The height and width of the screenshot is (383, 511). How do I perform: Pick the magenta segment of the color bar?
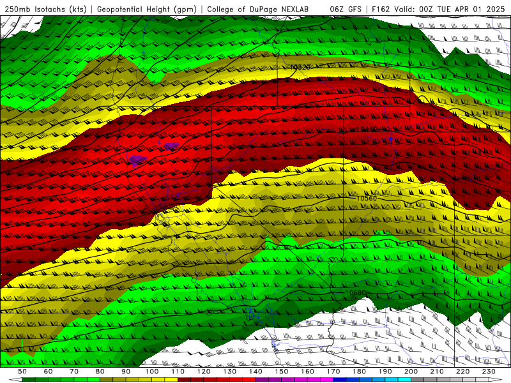[326, 380]
